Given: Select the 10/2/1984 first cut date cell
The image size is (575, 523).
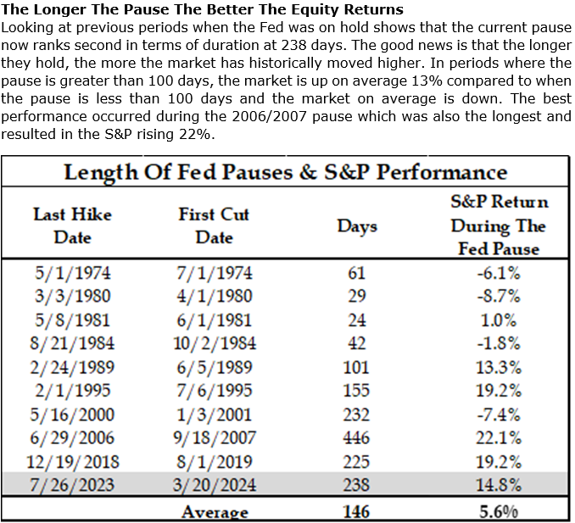Looking at the screenshot, I should pos(214,344).
